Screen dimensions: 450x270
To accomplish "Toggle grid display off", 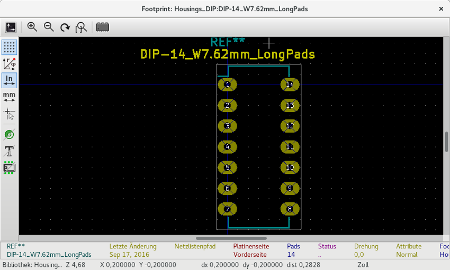I will pyautogui.click(x=9, y=47).
